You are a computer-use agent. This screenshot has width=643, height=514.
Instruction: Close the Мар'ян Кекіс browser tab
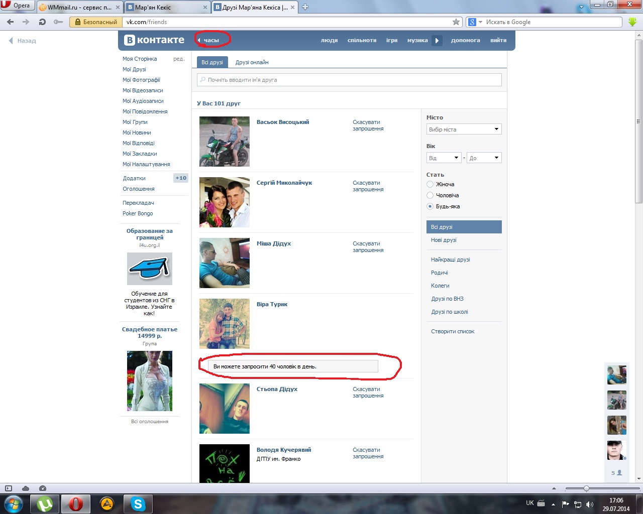click(x=205, y=8)
